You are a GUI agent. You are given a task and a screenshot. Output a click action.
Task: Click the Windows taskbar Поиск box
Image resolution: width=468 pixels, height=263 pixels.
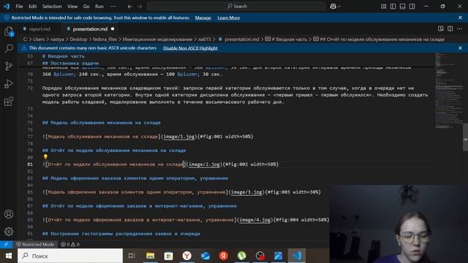tap(70, 256)
